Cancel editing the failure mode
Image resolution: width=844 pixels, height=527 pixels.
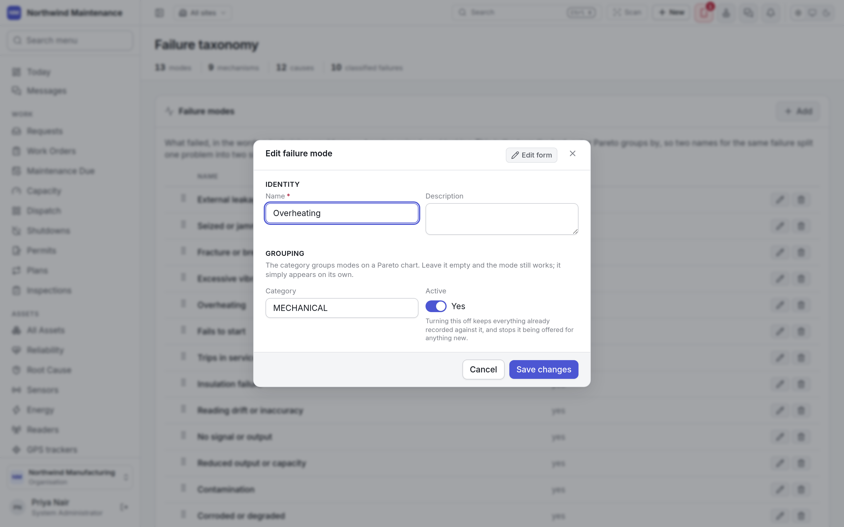(483, 369)
